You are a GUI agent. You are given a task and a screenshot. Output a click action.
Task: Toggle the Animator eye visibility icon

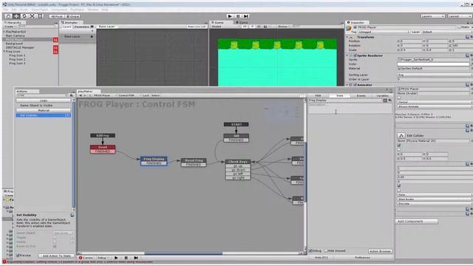(92, 27)
